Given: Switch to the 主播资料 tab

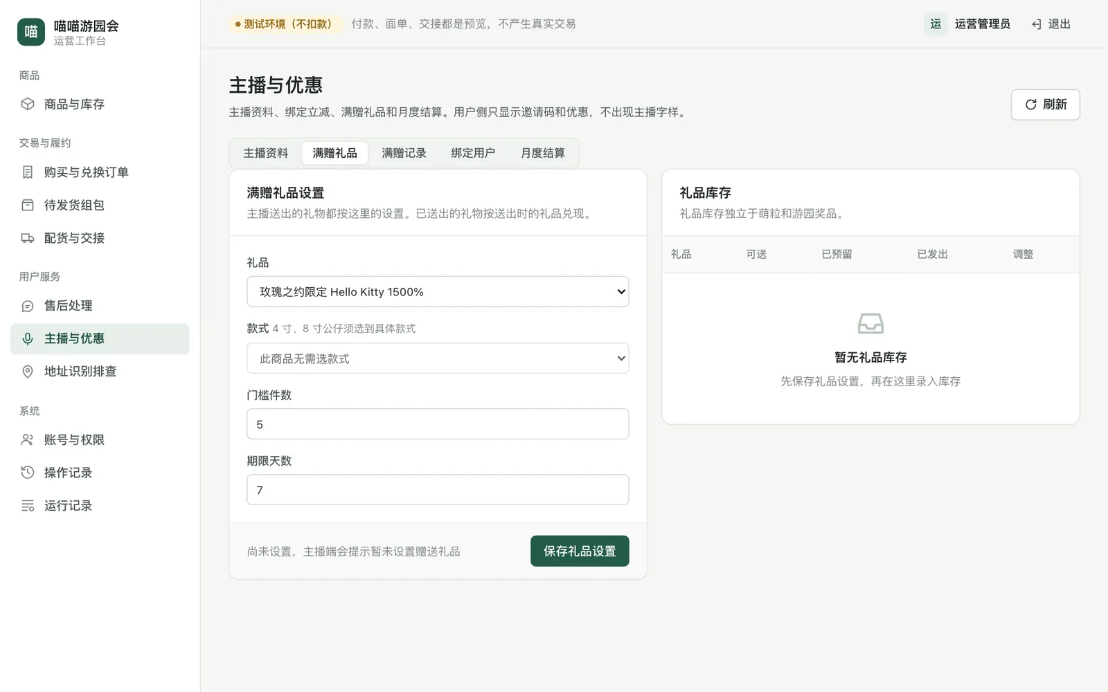Looking at the screenshot, I should 266,153.
